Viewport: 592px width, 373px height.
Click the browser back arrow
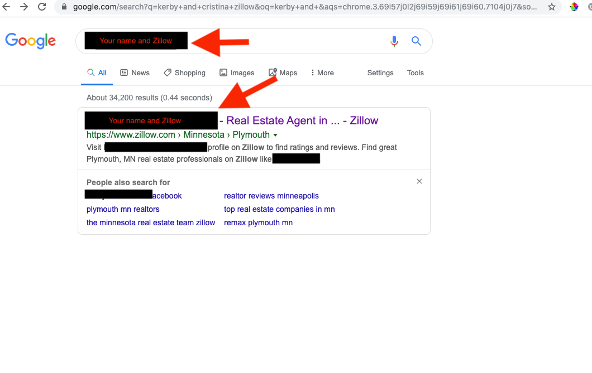[6, 7]
